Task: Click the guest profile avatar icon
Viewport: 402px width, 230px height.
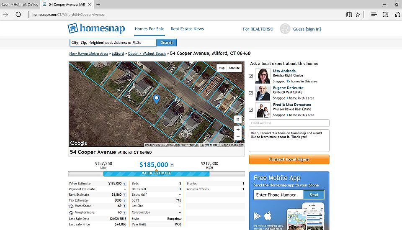Action: click(285, 29)
